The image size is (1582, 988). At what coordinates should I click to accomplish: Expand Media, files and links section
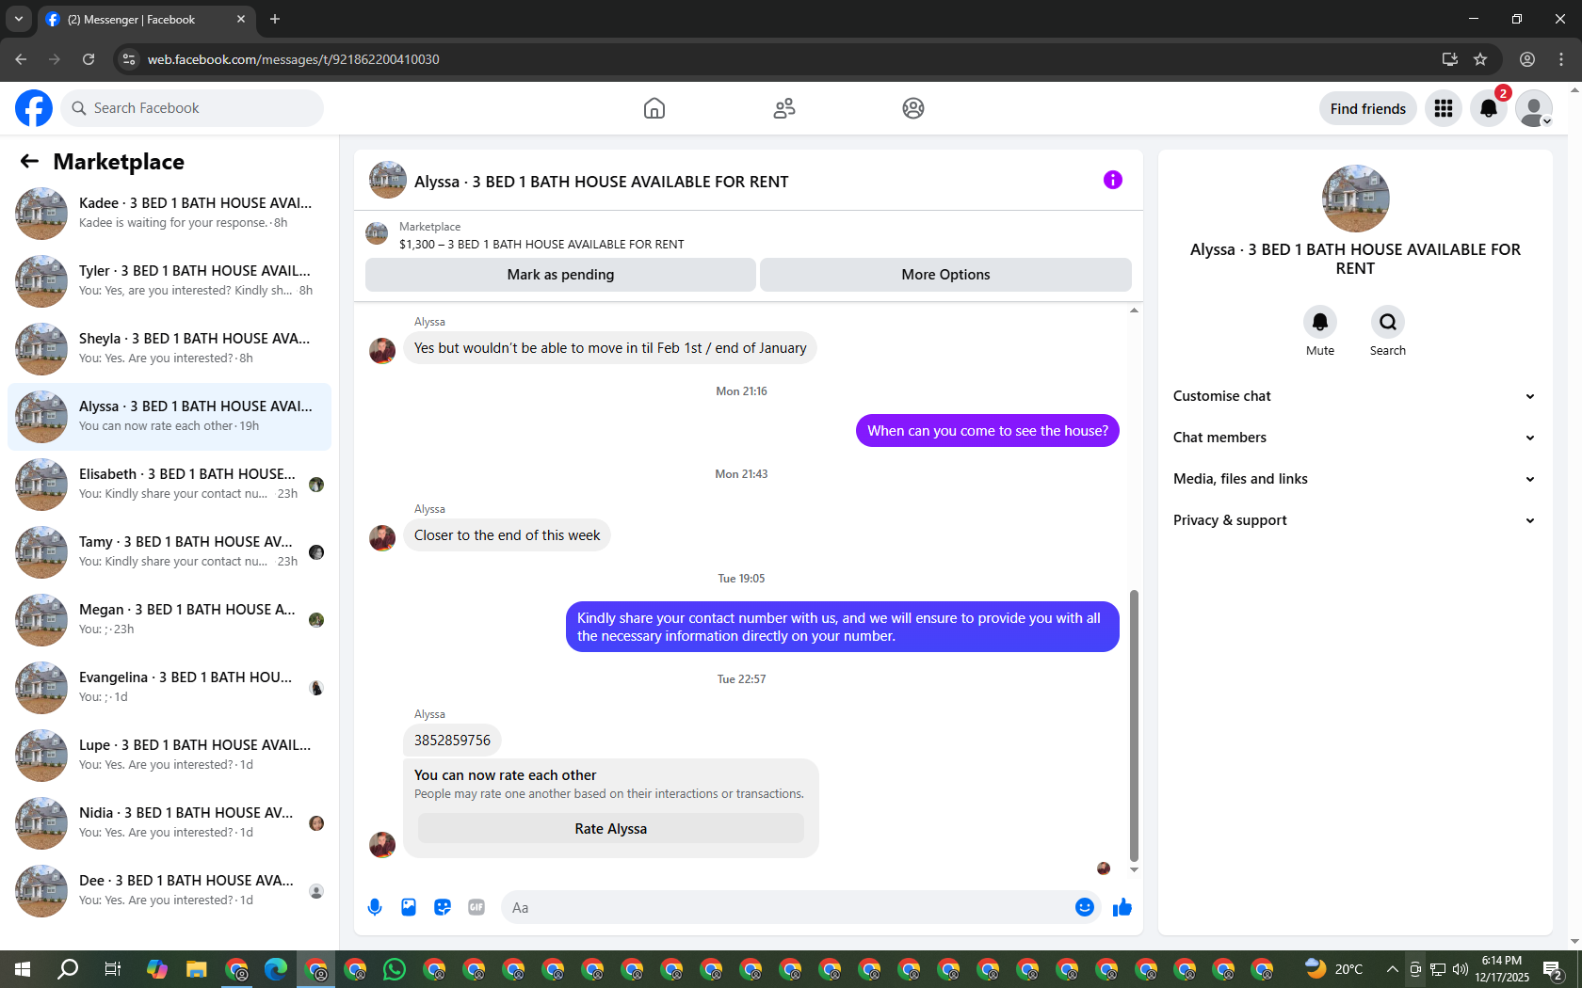1354,479
